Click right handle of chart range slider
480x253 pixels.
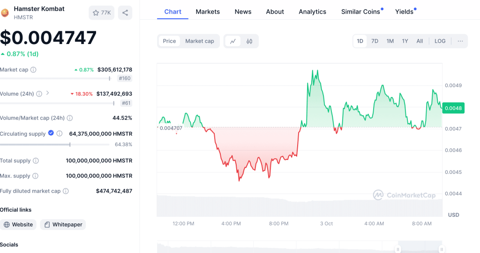coord(442,249)
